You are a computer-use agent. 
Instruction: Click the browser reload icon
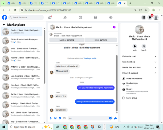(15, 10)
